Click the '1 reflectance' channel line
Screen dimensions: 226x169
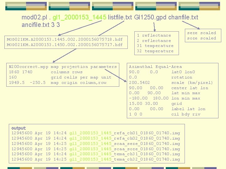(x=154, y=35)
